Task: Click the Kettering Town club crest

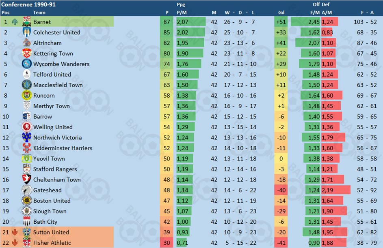Action: click(x=27, y=53)
